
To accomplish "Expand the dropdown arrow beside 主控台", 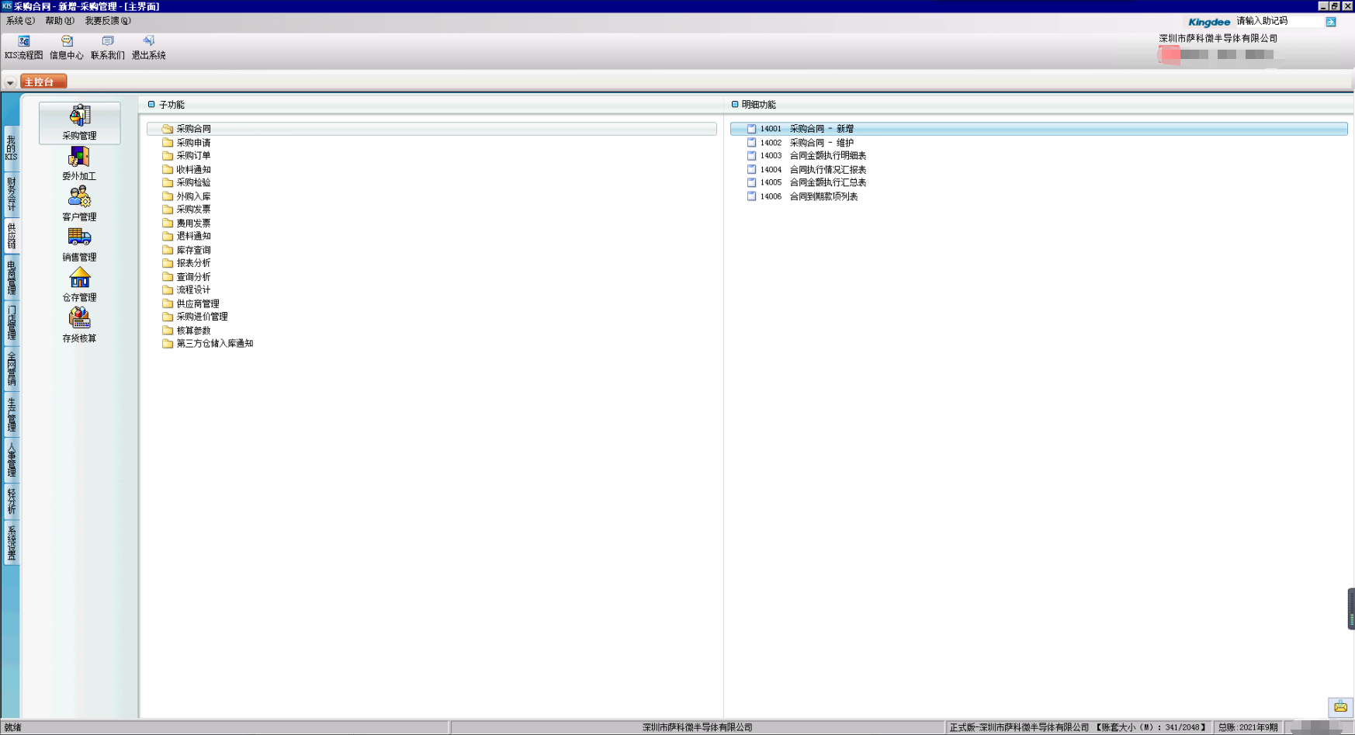I will point(10,82).
